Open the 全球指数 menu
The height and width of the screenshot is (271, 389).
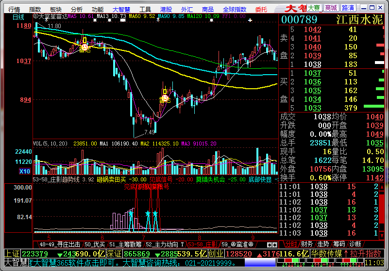(x=235, y=9)
